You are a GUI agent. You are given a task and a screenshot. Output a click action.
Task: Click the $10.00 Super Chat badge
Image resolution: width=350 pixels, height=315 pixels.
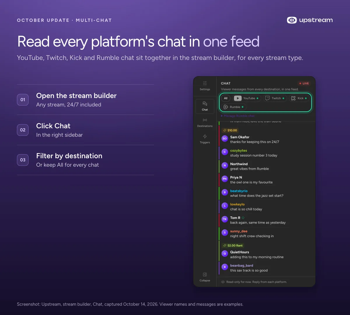[230, 130]
